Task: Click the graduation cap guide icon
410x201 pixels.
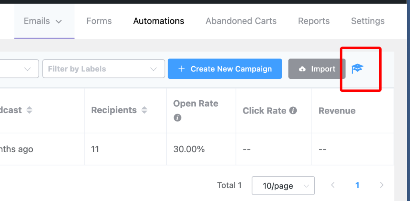Action: coord(357,69)
